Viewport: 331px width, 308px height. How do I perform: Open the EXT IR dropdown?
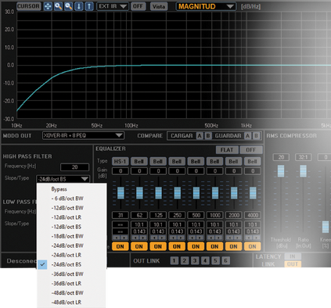[x=113, y=6]
